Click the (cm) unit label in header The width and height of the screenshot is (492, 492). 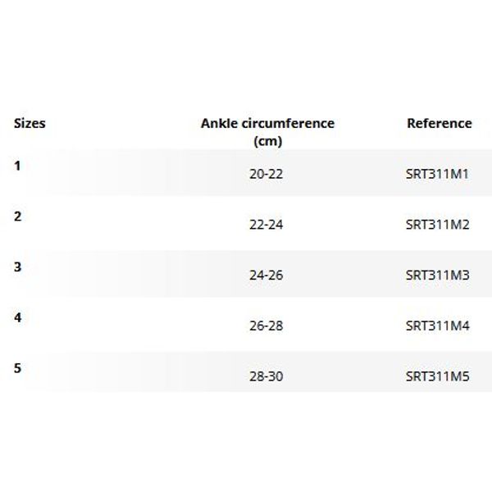(267, 141)
